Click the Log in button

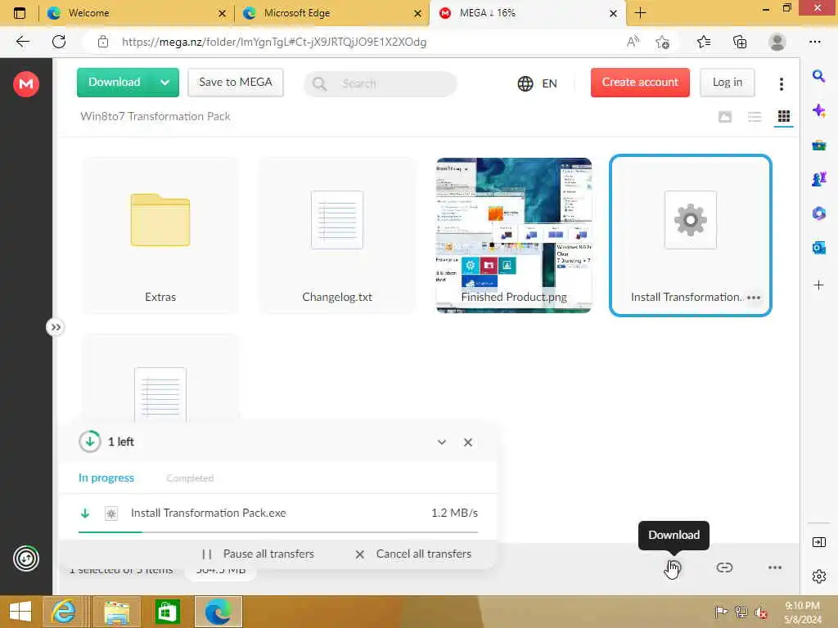[727, 83]
